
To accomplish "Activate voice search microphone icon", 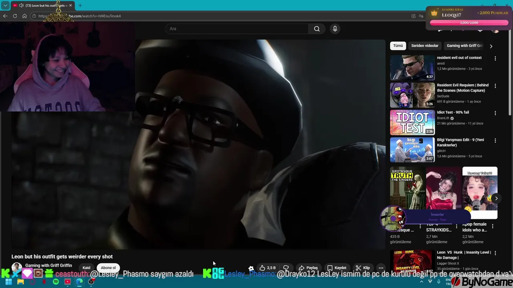I will [335, 29].
